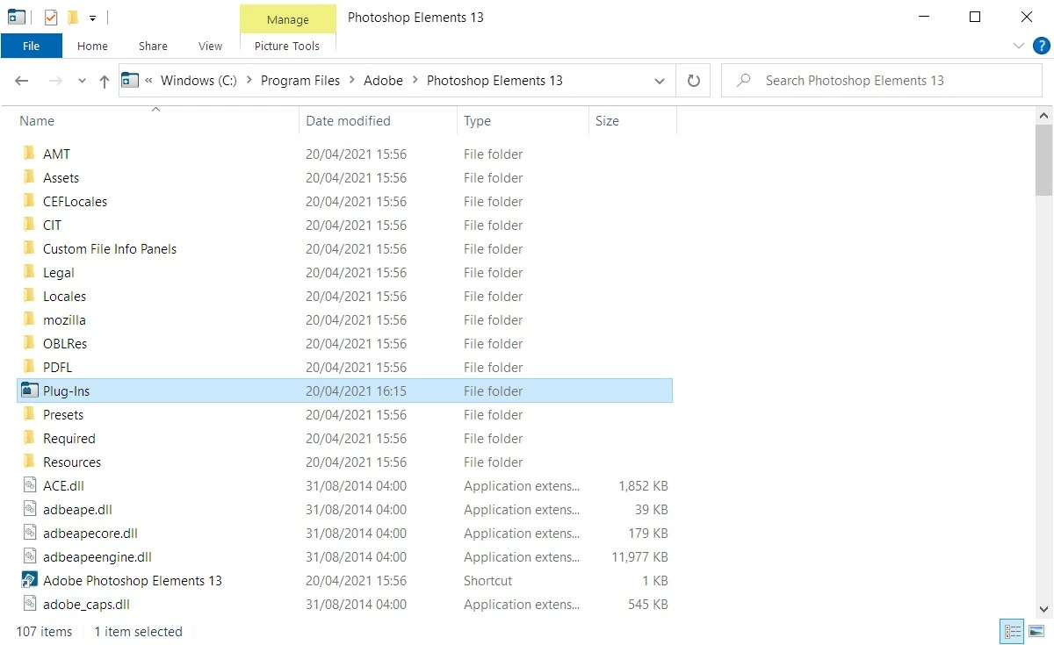The width and height of the screenshot is (1054, 645).
Task: Click the Search Photoshop Elements 13 box
Action: 882,81
